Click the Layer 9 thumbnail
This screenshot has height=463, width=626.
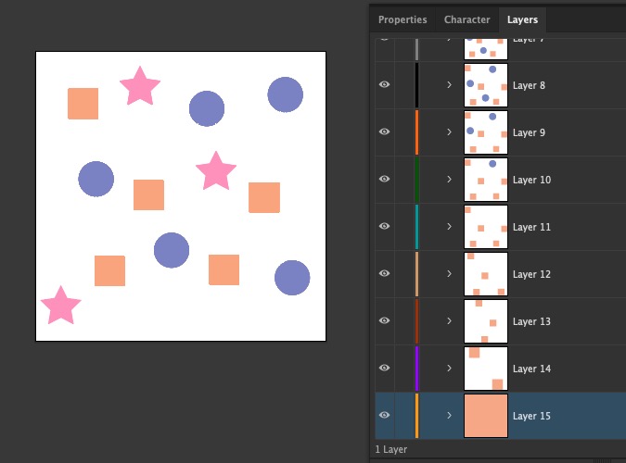point(486,132)
